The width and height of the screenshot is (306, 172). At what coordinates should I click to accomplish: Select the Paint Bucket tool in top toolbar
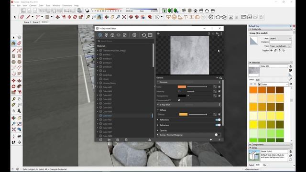coord(99,17)
